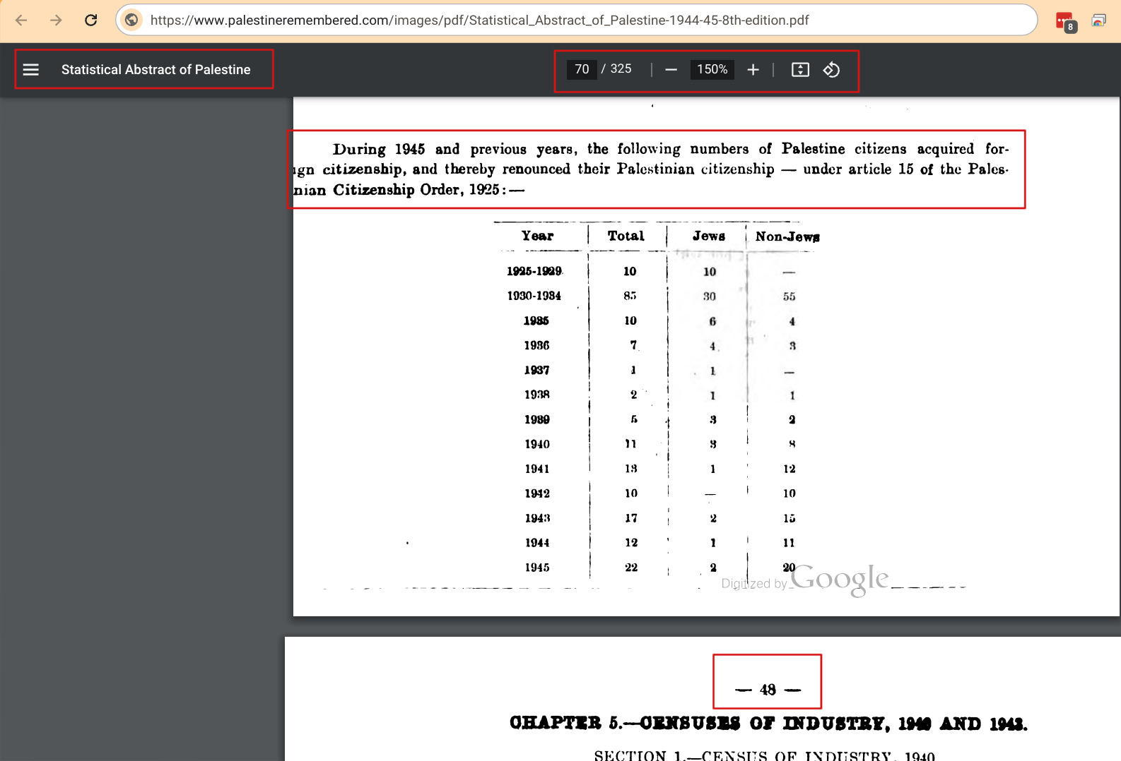This screenshot has width=1121, height=761.
Task: Click the total page count 325
Action: (621, 69)
